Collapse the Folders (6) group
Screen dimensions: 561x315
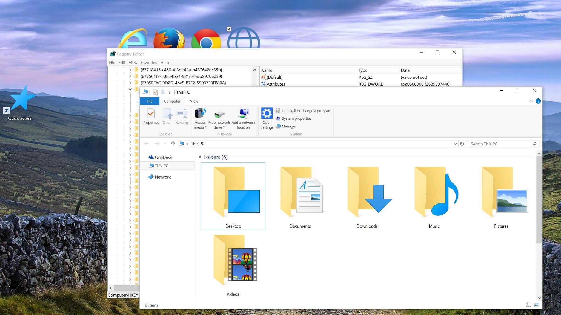[200, 157]
